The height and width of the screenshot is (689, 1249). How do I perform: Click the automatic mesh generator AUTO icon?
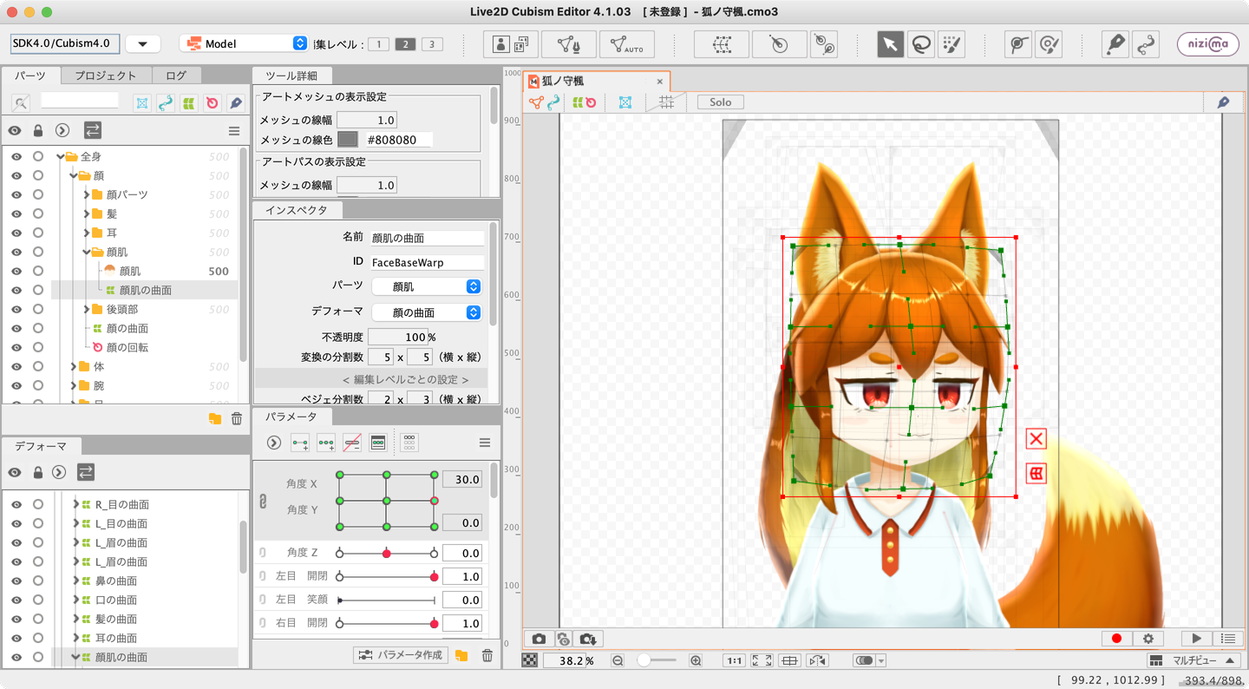click(x=626, y=44)
